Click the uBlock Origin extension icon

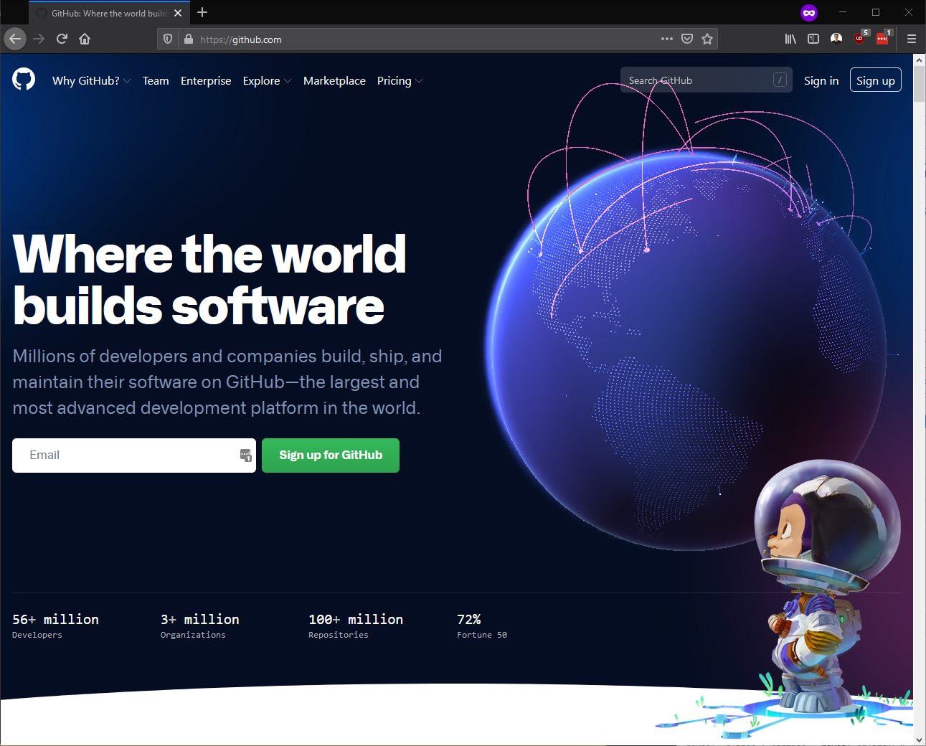pyautogui.click(x=859, y=39)
